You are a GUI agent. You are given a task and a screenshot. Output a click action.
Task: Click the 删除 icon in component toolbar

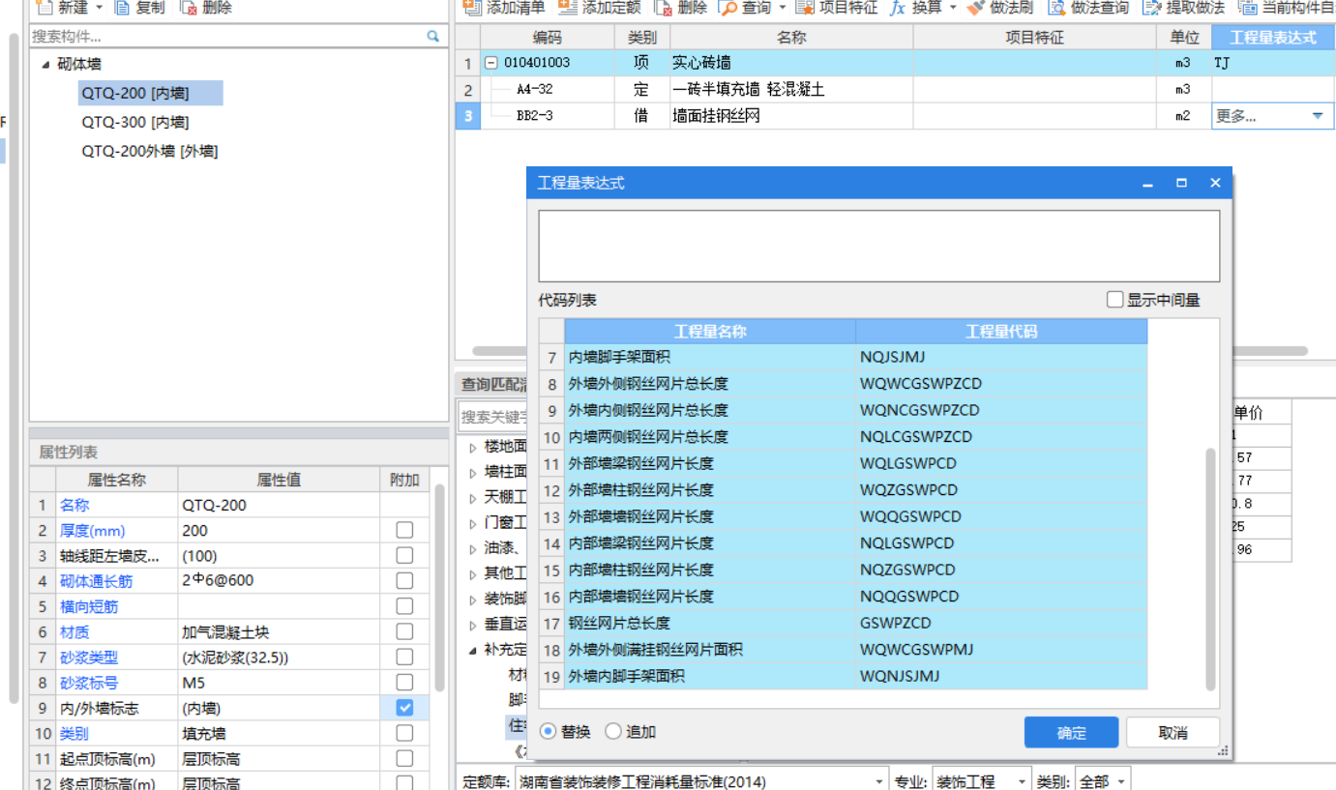(x=189, y=8)
